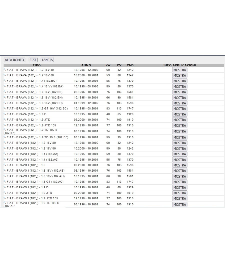Open the FIAT BRAVO I 1.6 16V (182.AH) link
Screen dimensions: 225x263
pyautogui.click(x=36, y=176)
